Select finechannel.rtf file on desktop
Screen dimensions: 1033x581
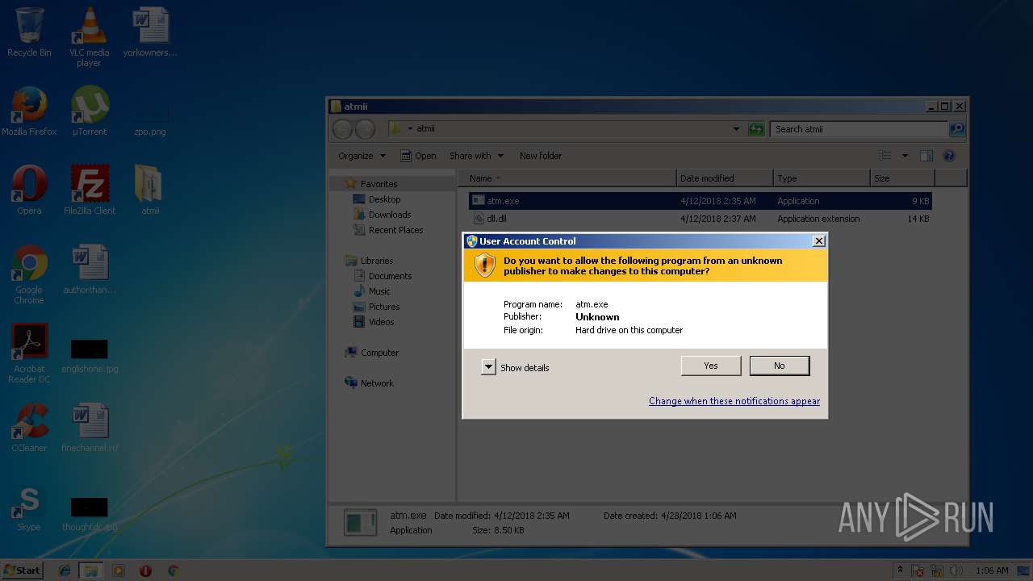click(x=90, y=428)
